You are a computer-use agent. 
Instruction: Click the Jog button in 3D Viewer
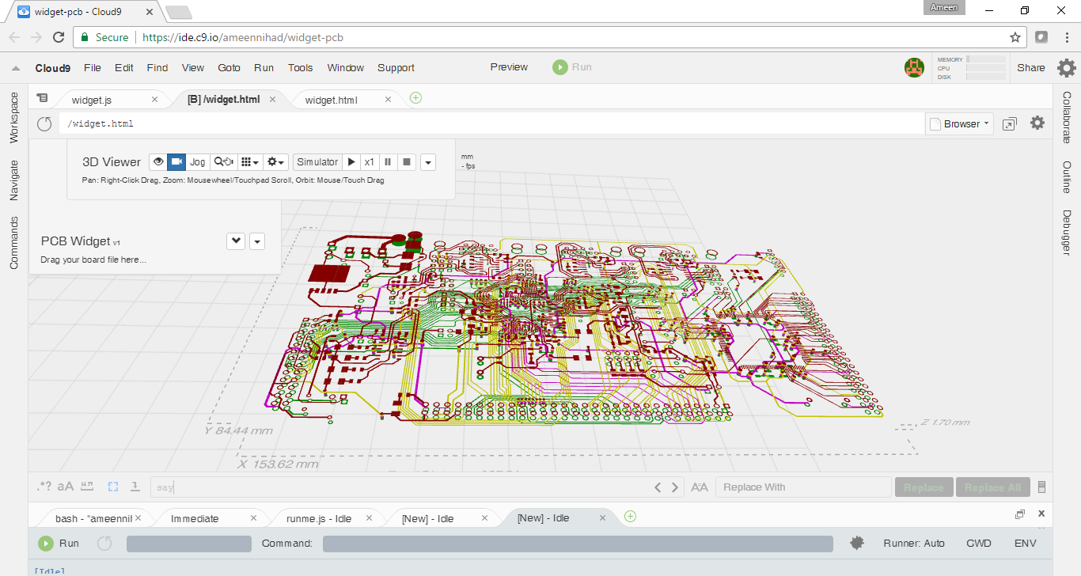click(x=197, y=162)
